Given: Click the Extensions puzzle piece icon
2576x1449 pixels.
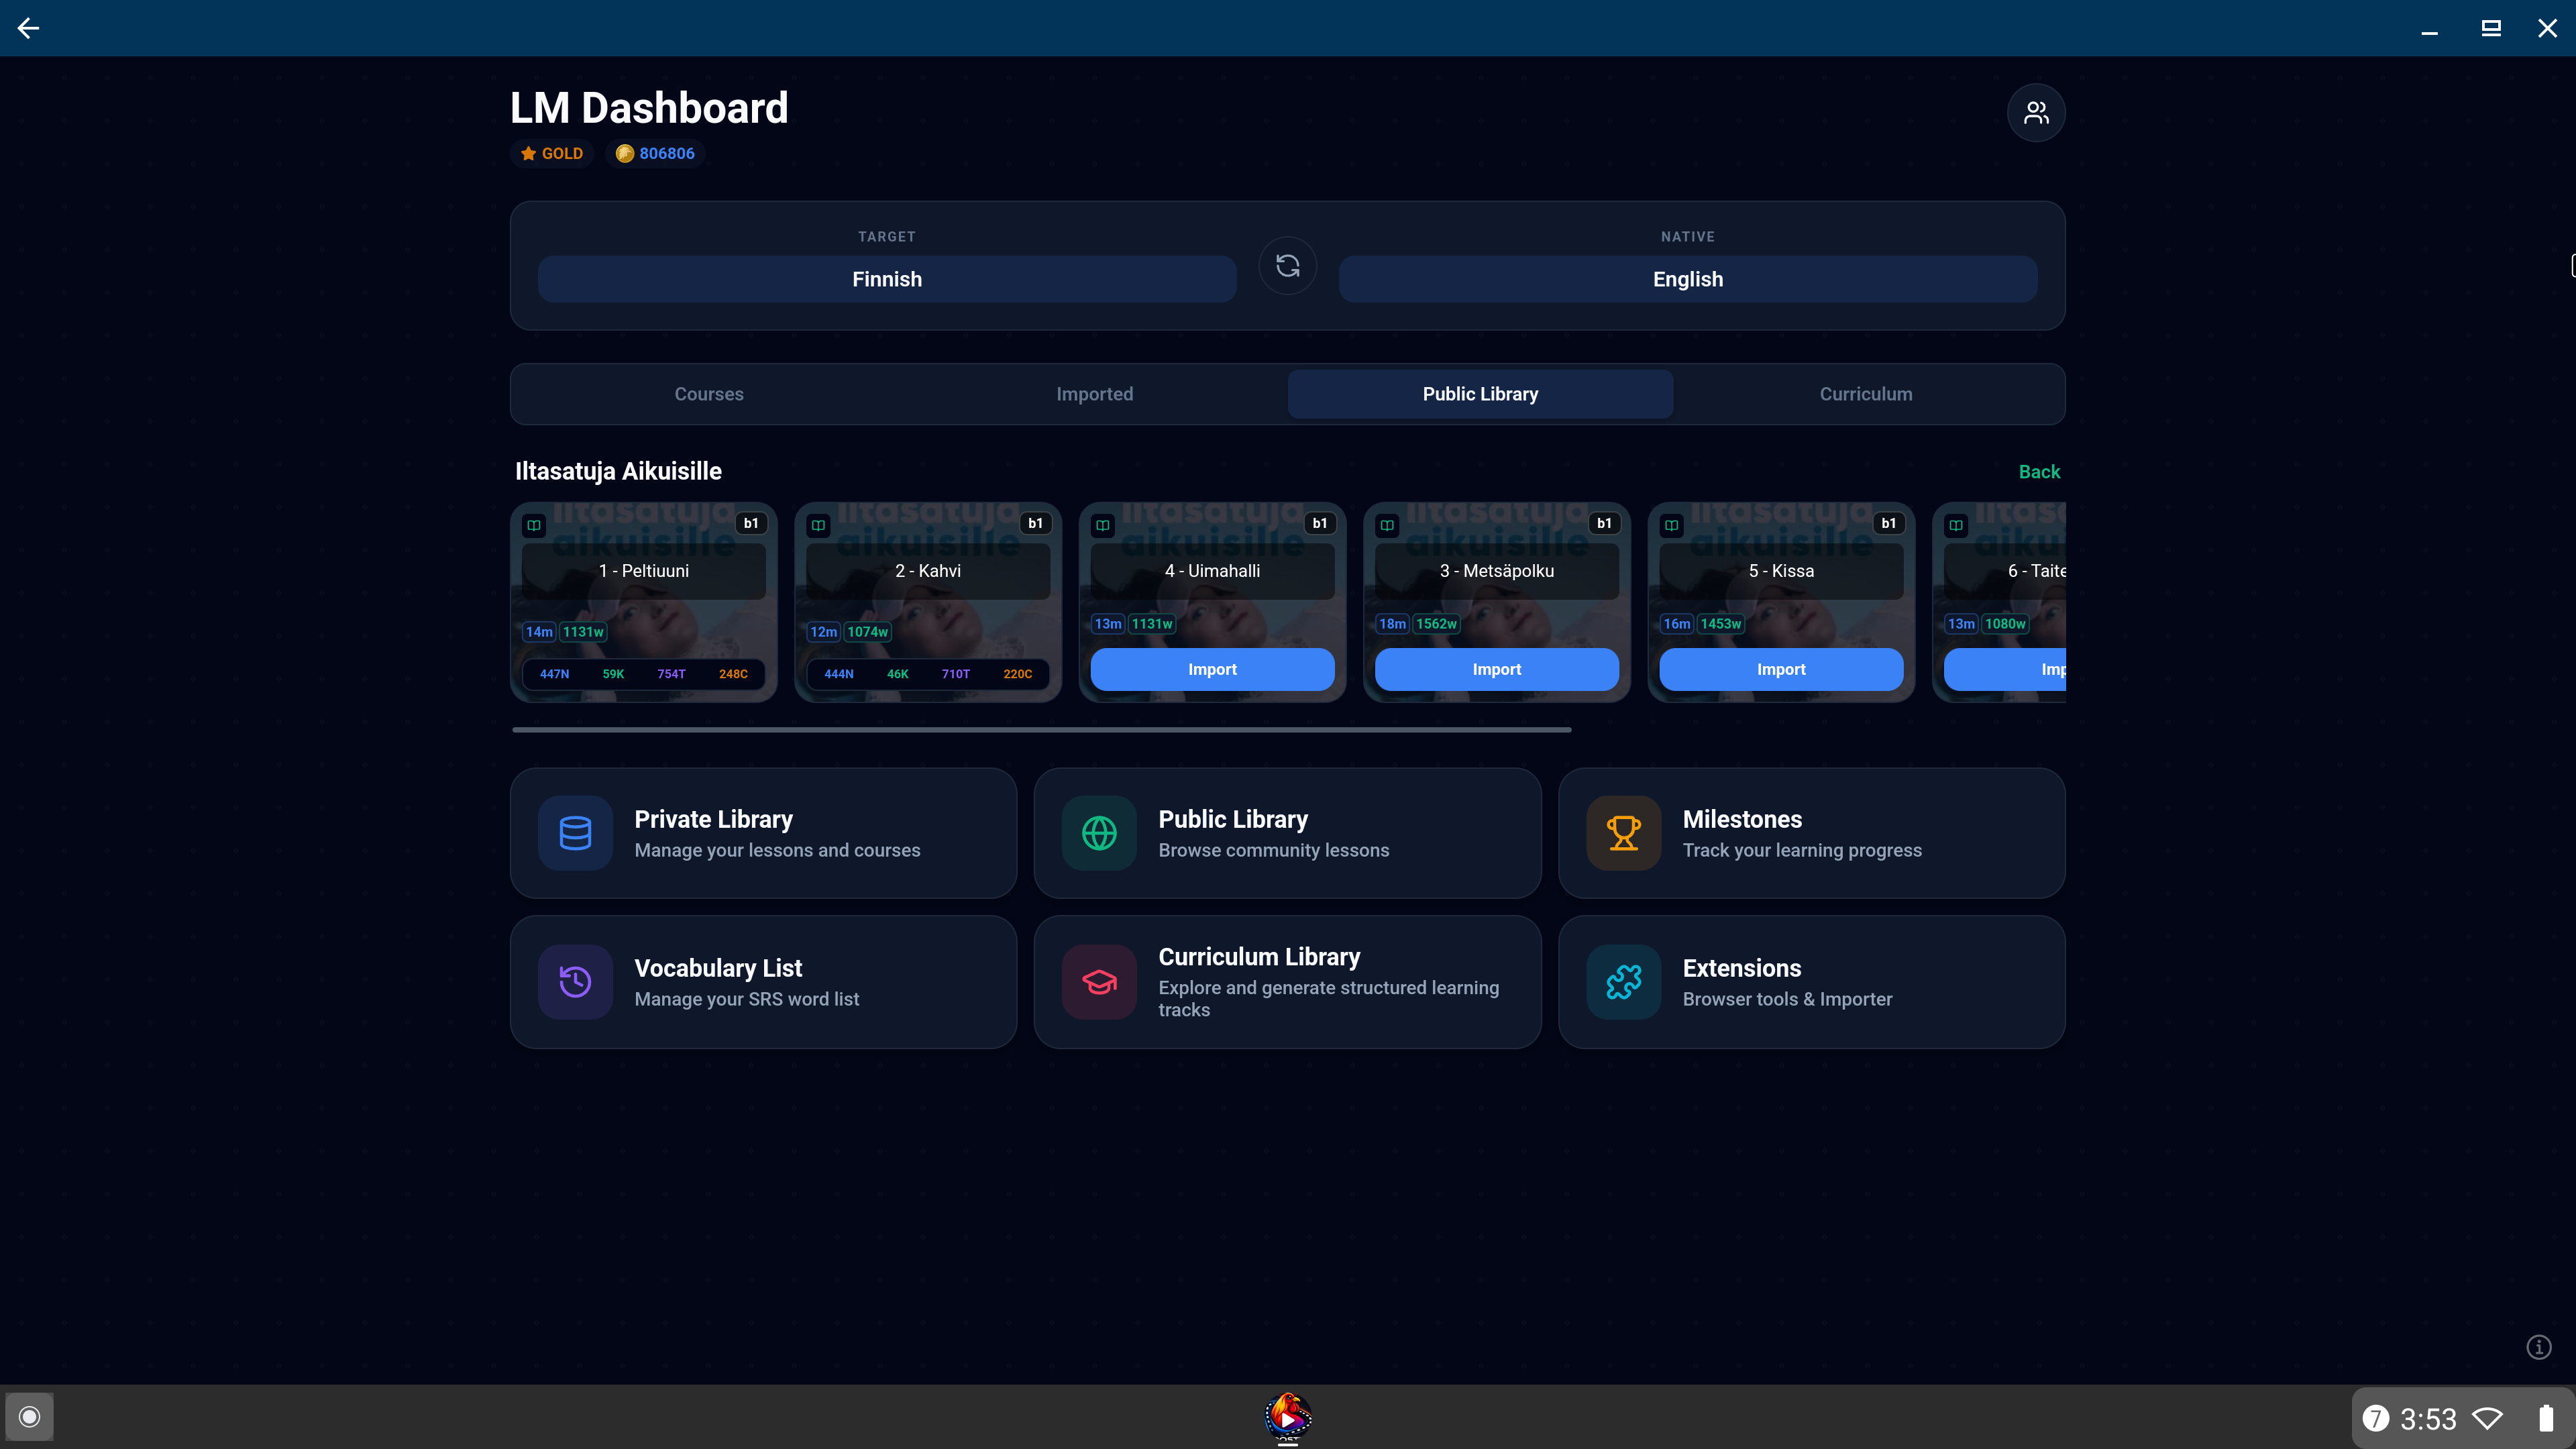Looking at the screenshot, I should tap(1623, 982).
